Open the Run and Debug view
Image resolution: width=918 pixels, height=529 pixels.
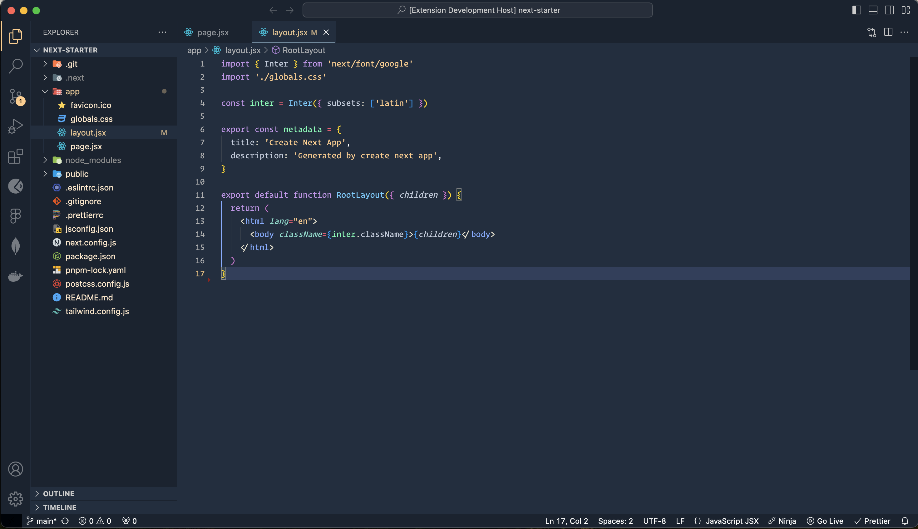click(x=15, y=126)
